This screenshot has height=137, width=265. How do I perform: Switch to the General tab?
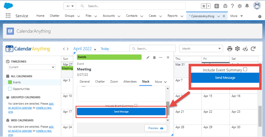tap(85, 82)
